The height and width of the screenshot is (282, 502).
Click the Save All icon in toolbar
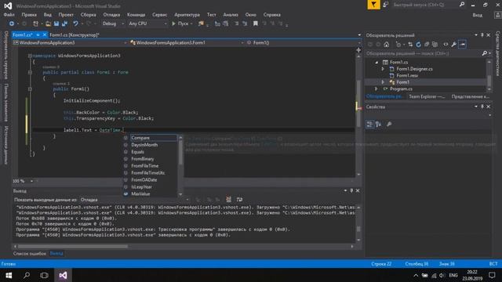(x=64, y=23)
